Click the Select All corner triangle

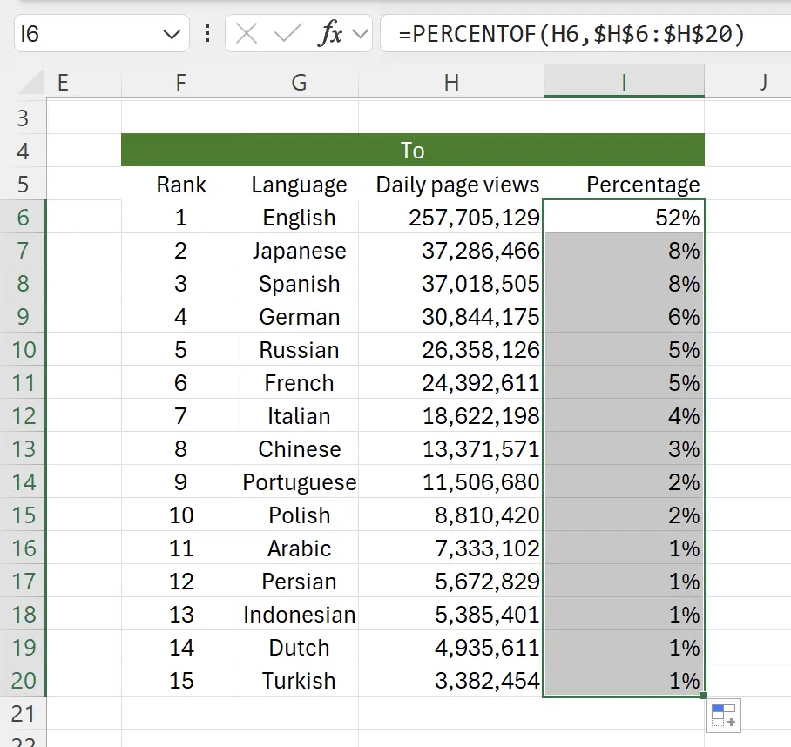pyautogui.click(x=30, y=83)
